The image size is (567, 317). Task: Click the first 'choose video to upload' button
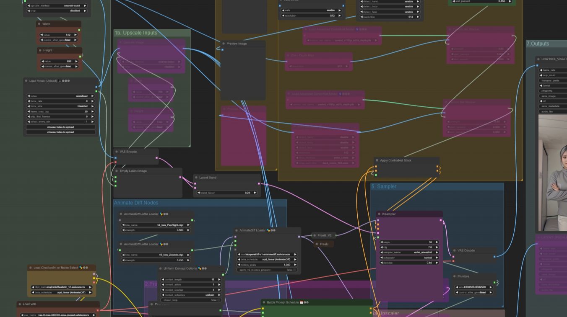[60, 127]
